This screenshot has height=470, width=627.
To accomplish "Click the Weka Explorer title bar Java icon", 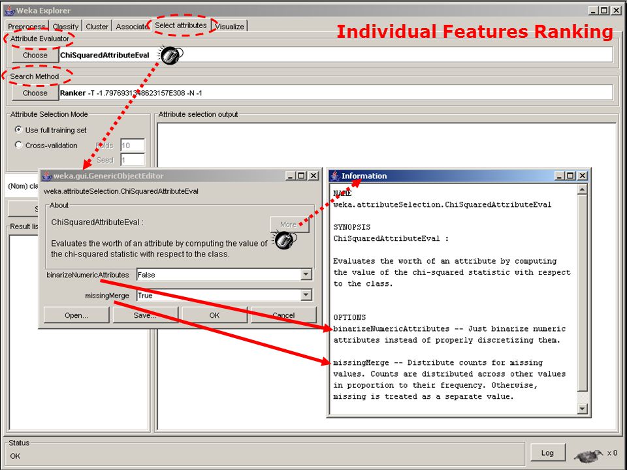I will pos(10,10).
